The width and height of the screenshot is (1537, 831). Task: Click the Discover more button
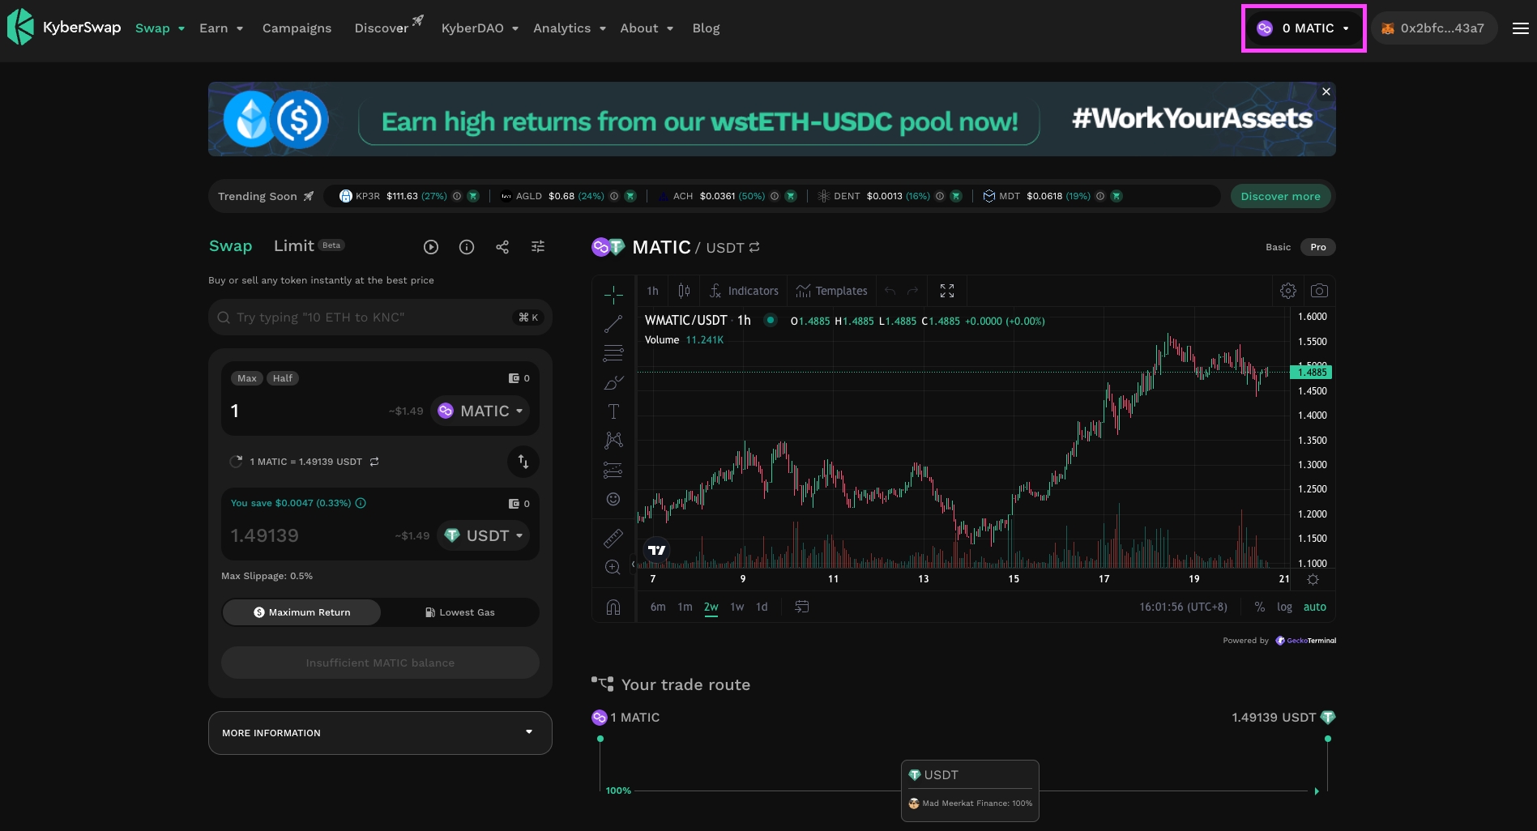pyautogui.click(x=1280, y=196)
